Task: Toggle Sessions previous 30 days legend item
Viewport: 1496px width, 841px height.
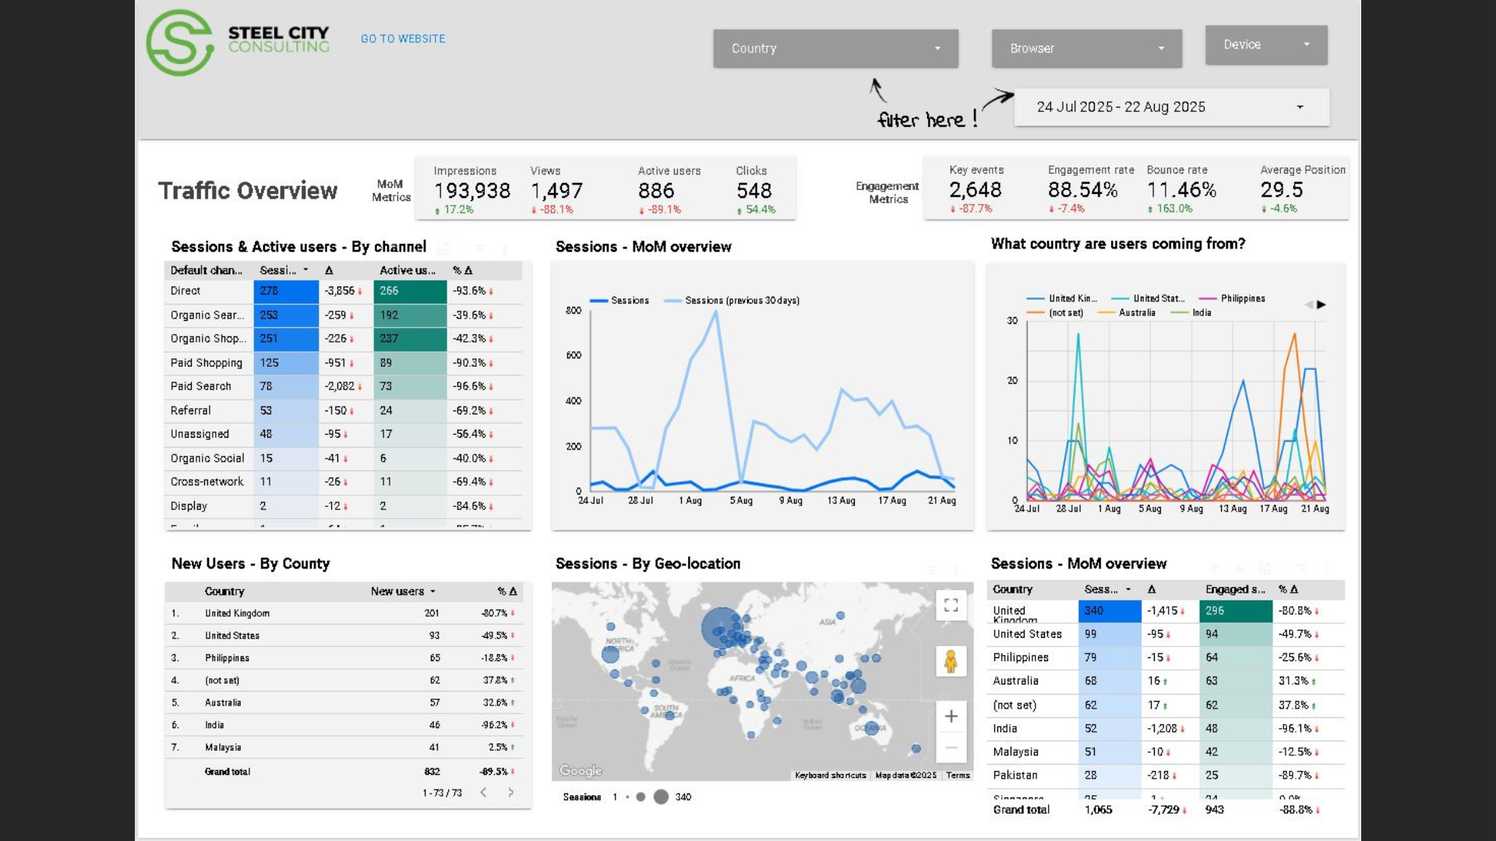Action: (741, 301)
